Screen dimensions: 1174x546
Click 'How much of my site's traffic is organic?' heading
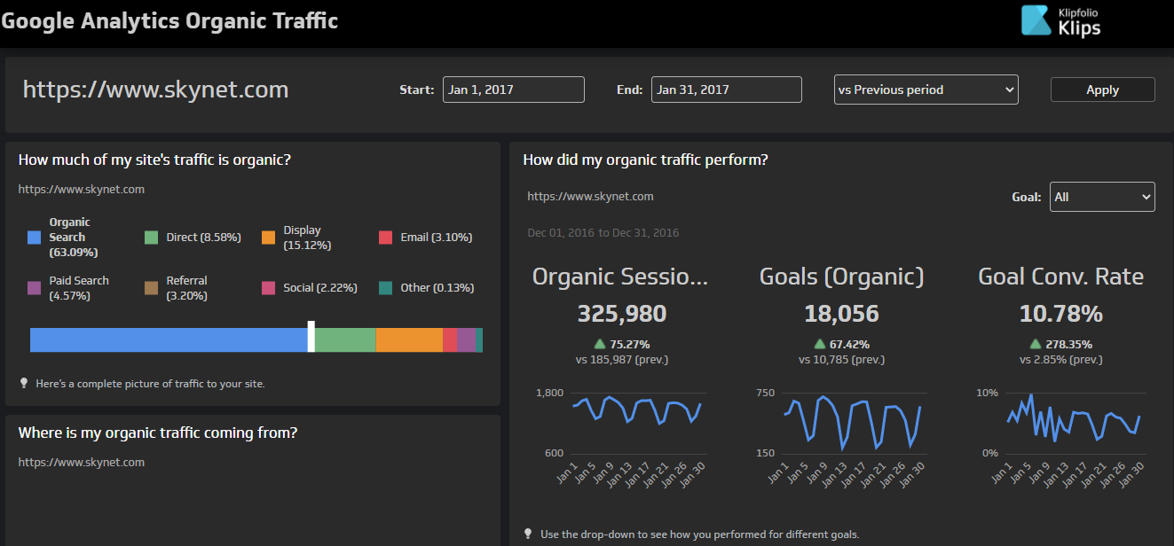(x=155, y=160)
